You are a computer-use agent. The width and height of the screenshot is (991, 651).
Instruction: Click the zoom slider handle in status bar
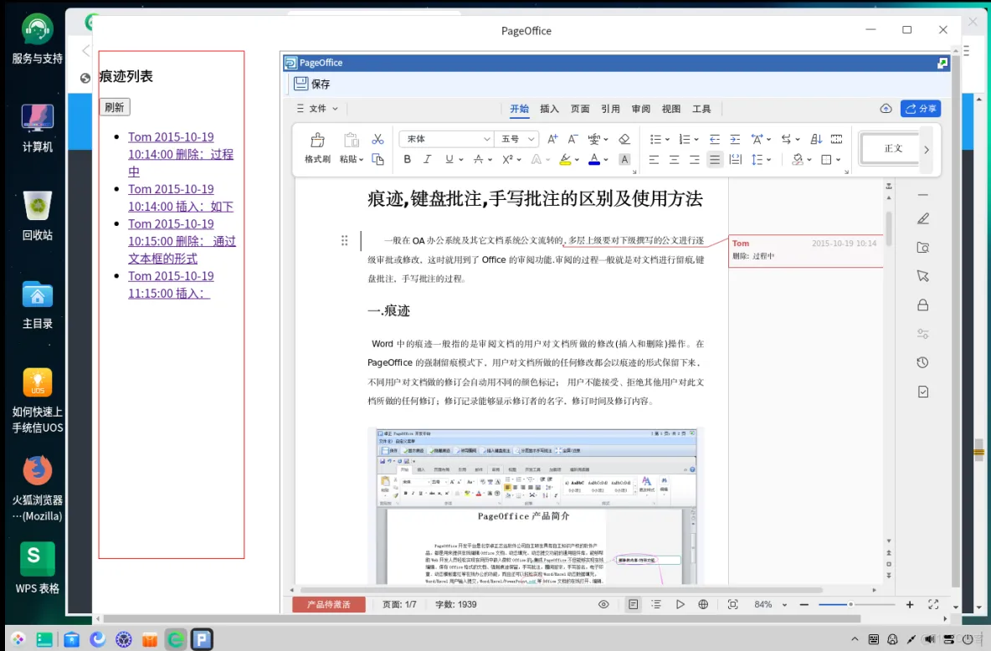click(x=850, y=604)
